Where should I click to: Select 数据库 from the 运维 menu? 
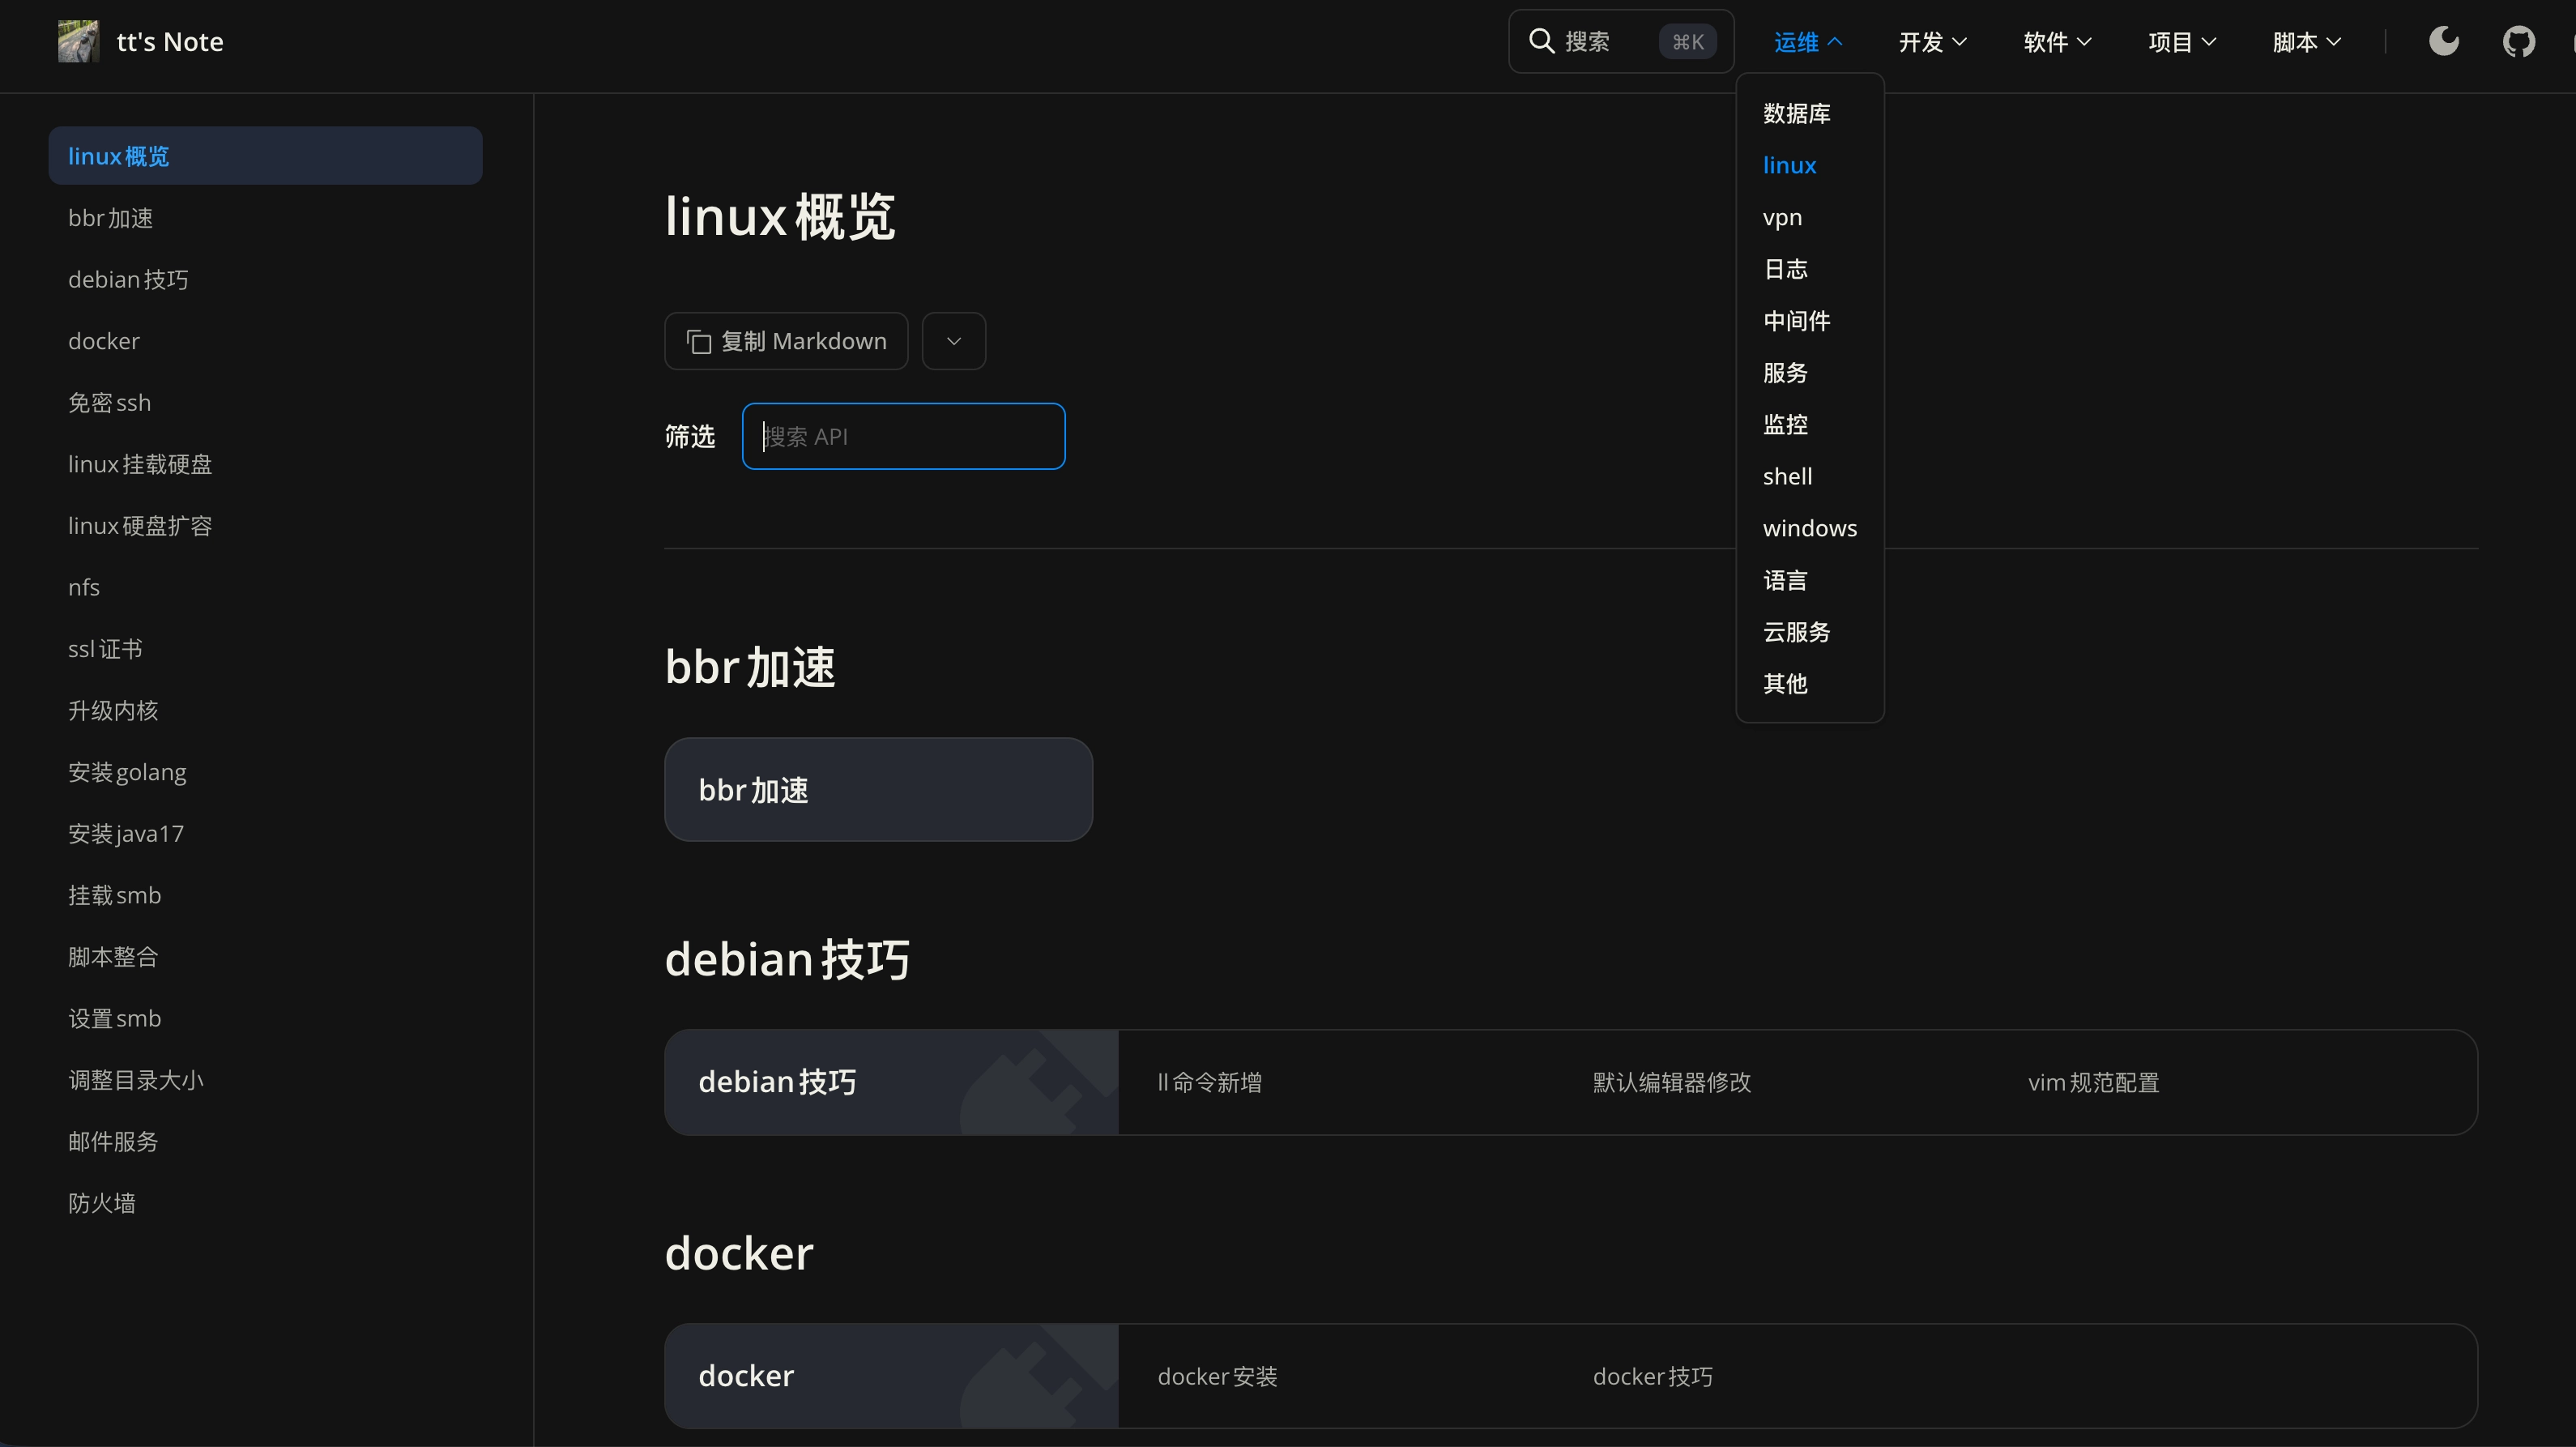(x=1796, y=114)
